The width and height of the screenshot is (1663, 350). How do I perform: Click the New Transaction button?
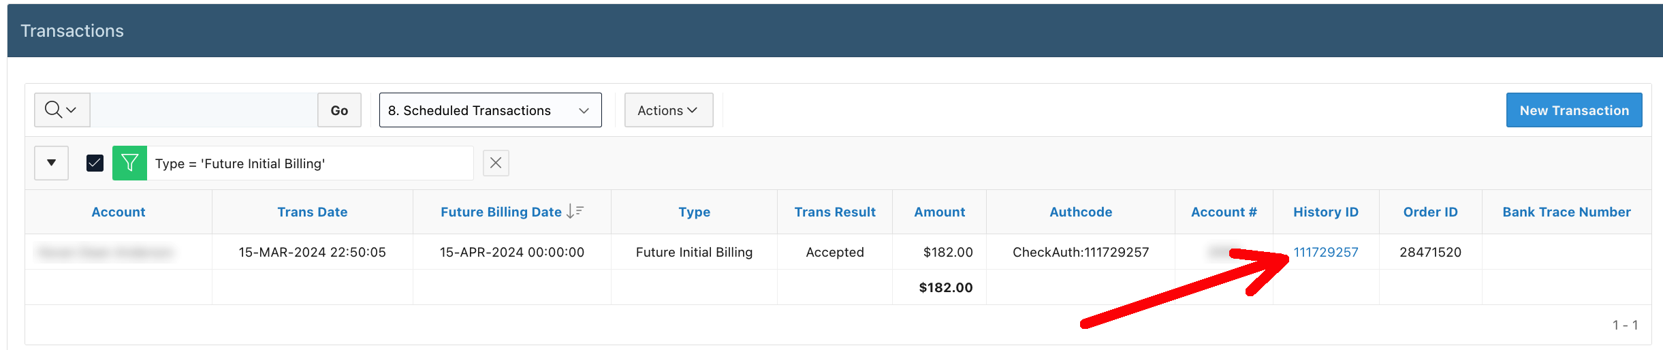(x=1574, y=110)
